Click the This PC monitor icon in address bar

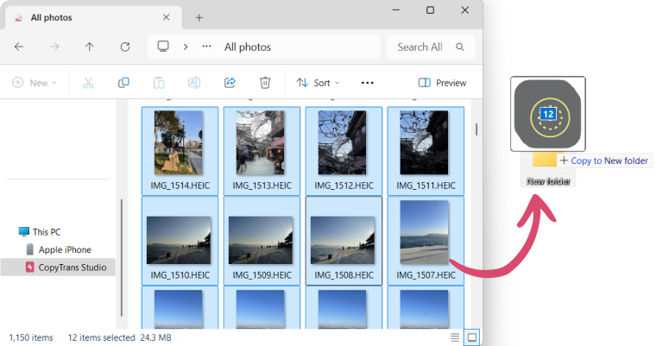163,47
